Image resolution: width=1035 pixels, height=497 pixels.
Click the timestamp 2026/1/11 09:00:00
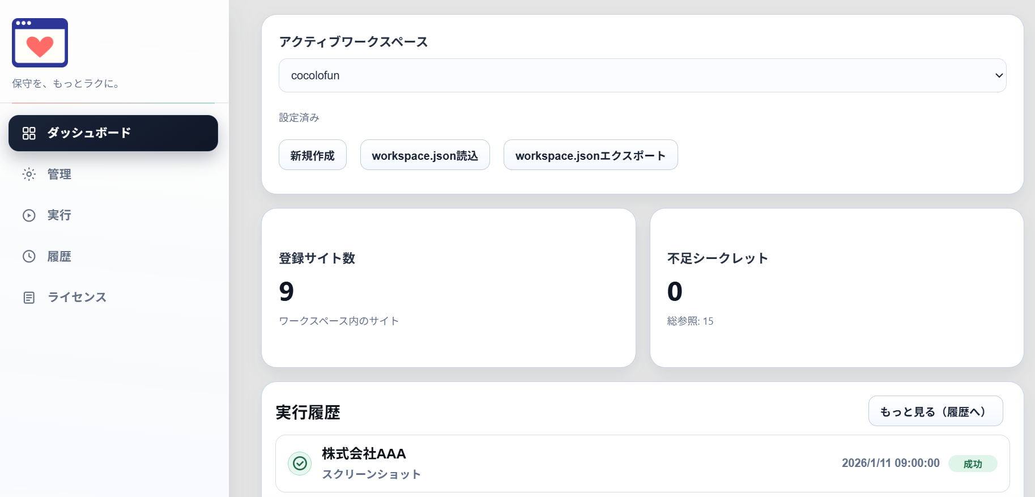[891, 463]
